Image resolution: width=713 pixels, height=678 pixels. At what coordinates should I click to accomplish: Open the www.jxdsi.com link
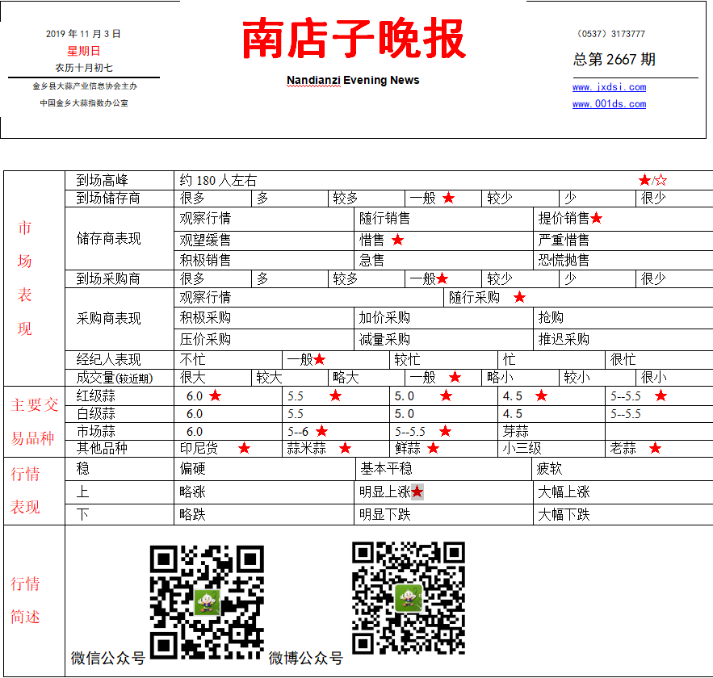click(609, 87)
